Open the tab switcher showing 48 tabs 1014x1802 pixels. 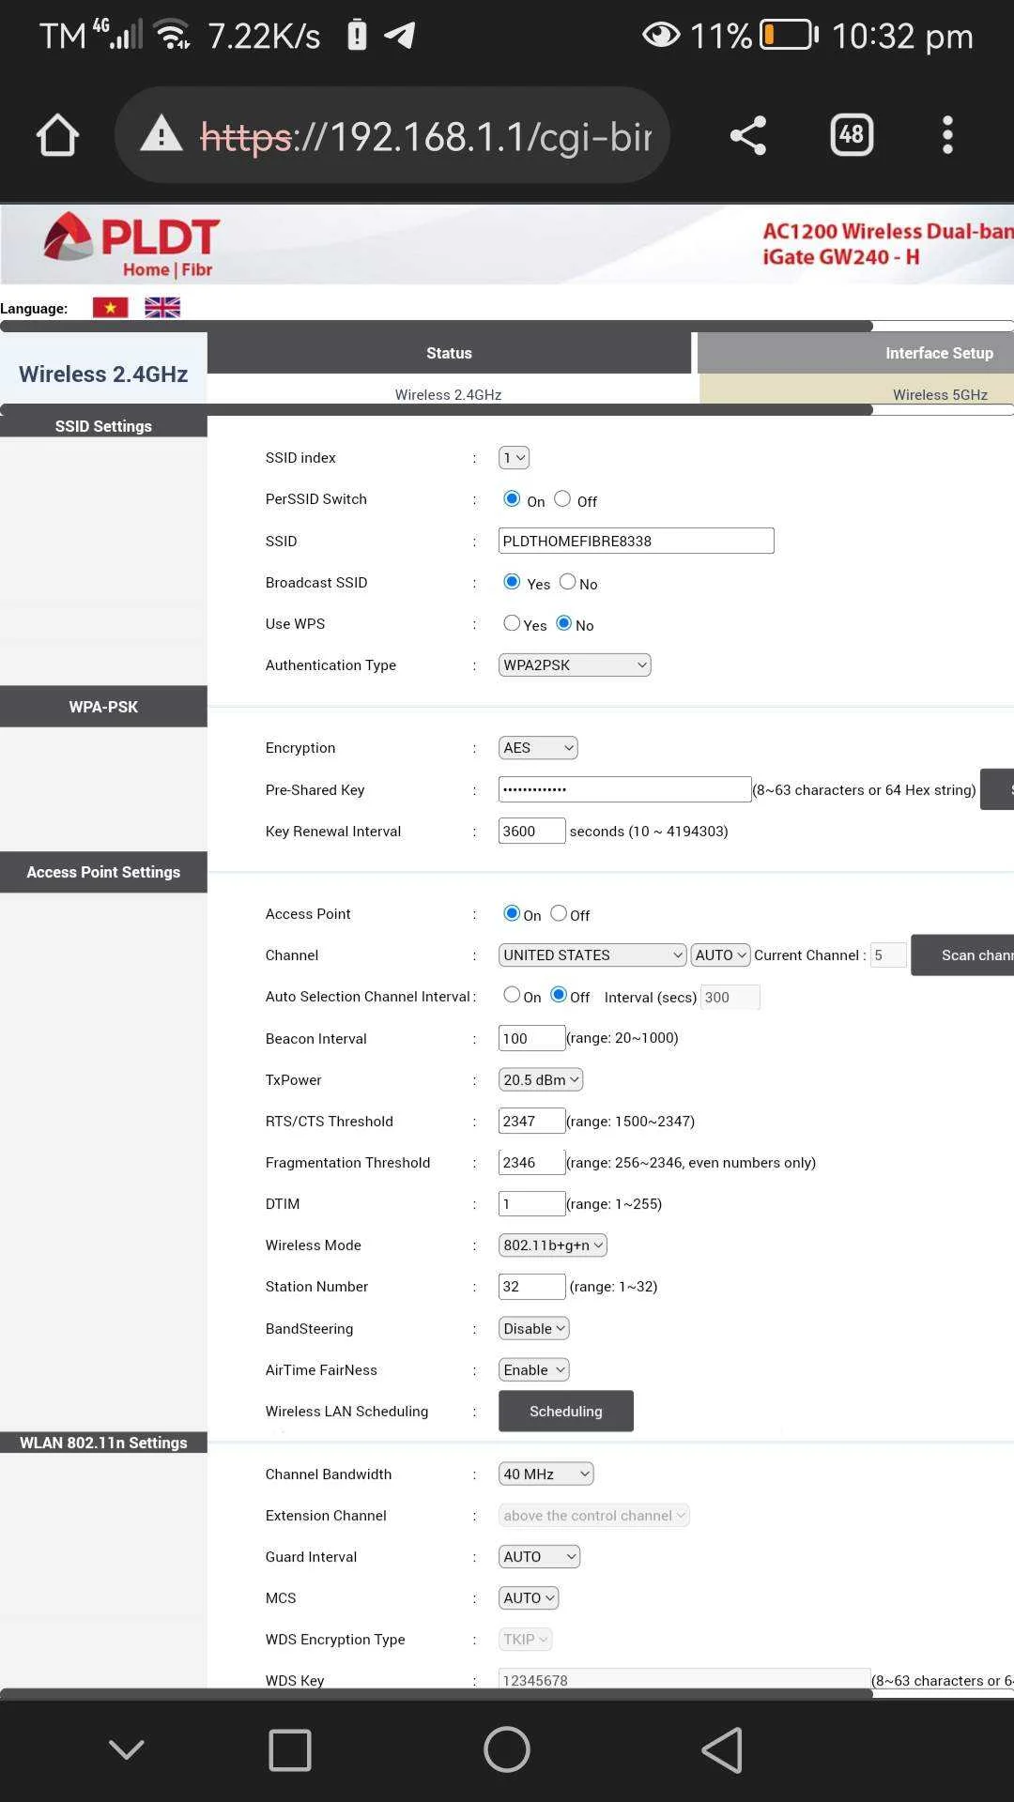852,135
